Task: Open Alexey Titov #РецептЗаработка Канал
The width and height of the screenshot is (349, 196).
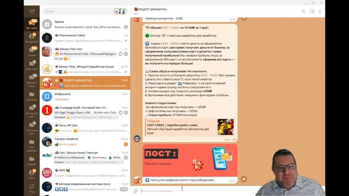Action: tap(85, 69)
